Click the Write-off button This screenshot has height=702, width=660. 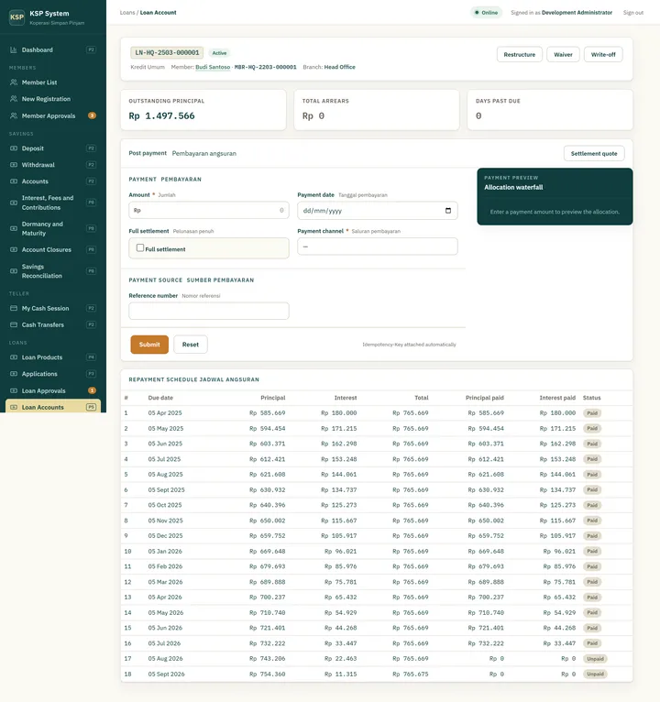[x=603, y=55]
